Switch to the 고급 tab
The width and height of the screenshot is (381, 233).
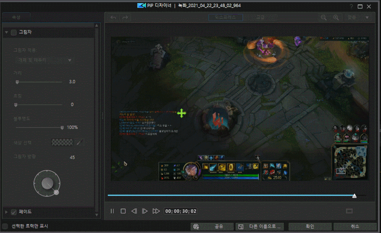coord(260,17)
